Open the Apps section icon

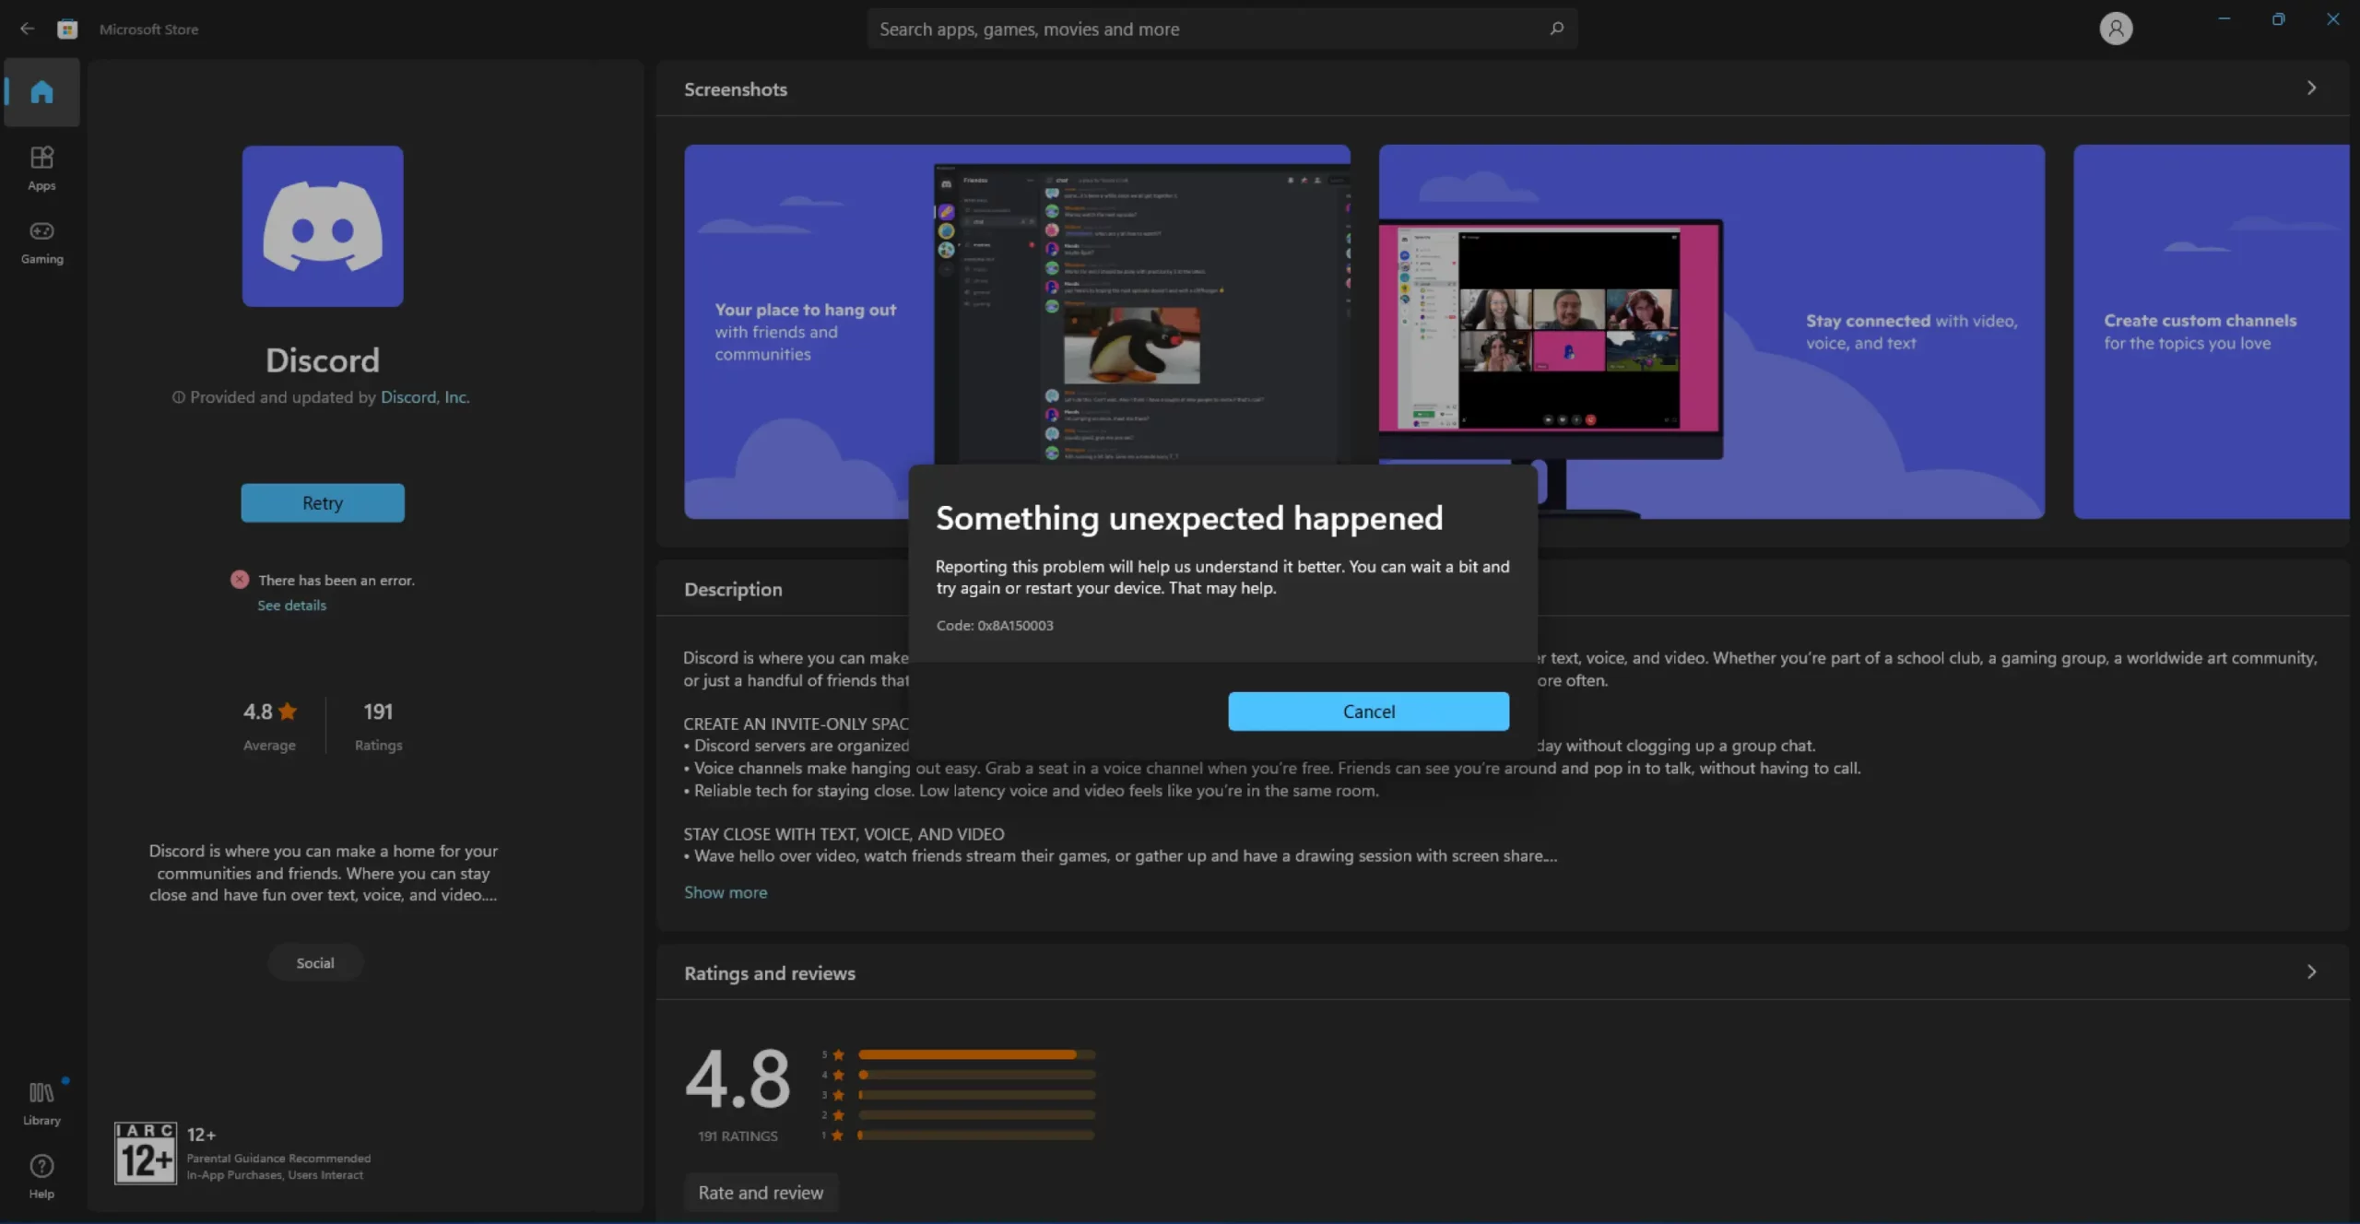(x=41, y=158)
